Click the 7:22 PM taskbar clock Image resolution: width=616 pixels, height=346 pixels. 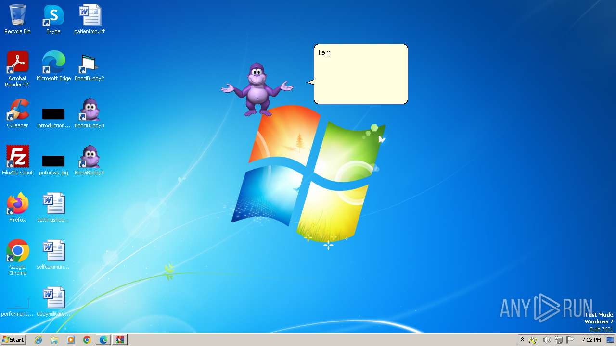coord(591,340)
